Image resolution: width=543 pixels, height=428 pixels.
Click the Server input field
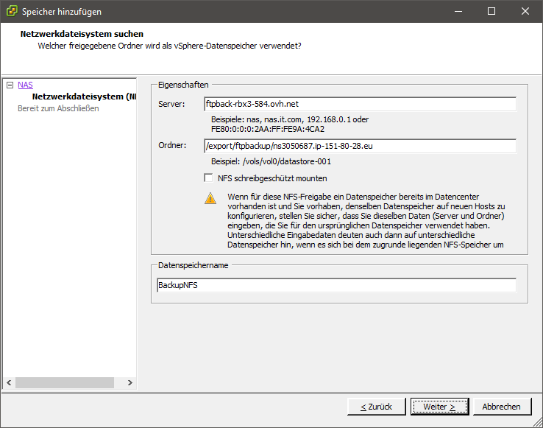360,104
